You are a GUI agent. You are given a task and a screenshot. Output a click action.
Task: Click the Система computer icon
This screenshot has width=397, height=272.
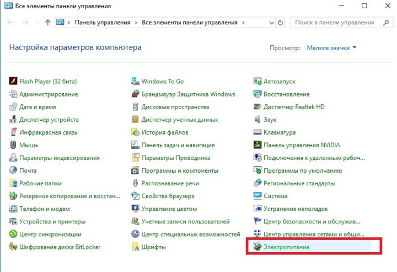[x=257, y=196]
